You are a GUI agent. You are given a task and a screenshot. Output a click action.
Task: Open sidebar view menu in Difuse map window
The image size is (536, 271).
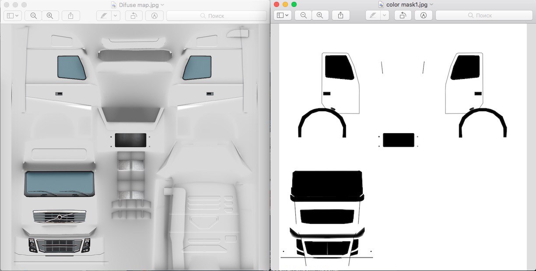pyautogui.click(x=12, y=16)
